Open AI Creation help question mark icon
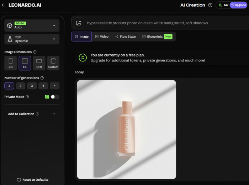Viewport: 249px width, 185px height. coord(210,5)
